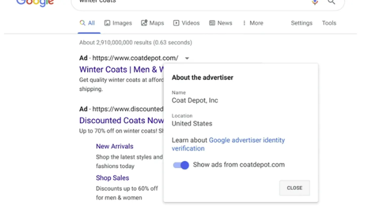
Task: Open the Videos tab
Action: click(x=186, y=23)
